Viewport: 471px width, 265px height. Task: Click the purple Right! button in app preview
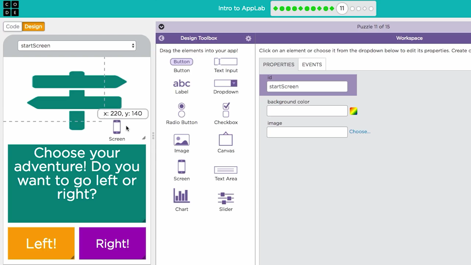click(x=112, y=243)
